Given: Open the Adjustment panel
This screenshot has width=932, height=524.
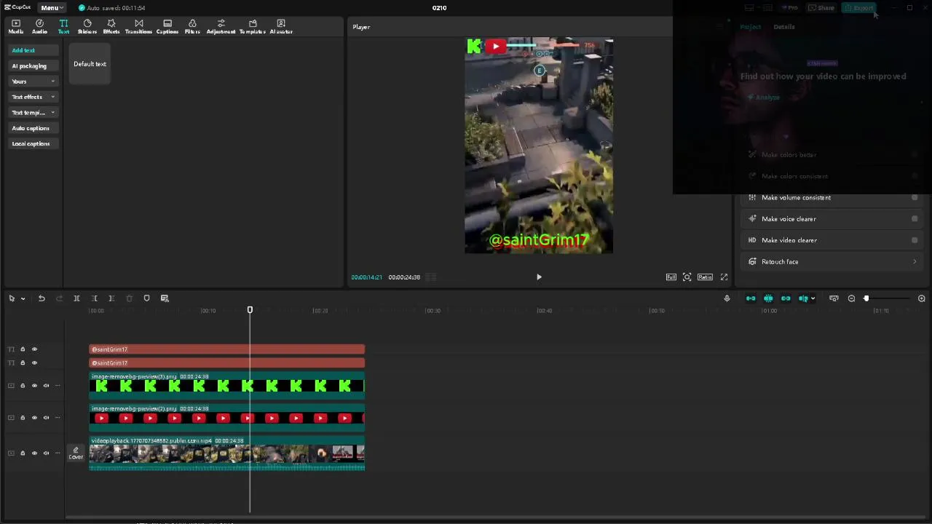Looking at the screenshot, I should tap(221, 27).
